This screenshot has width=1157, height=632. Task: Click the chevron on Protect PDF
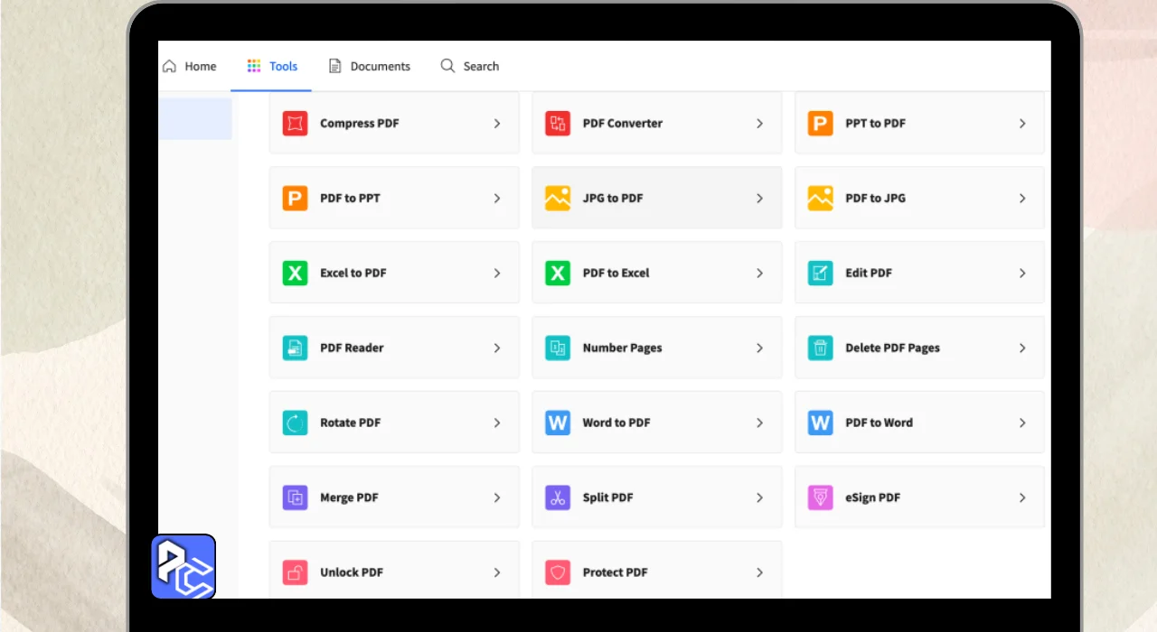tap(759, 573)
